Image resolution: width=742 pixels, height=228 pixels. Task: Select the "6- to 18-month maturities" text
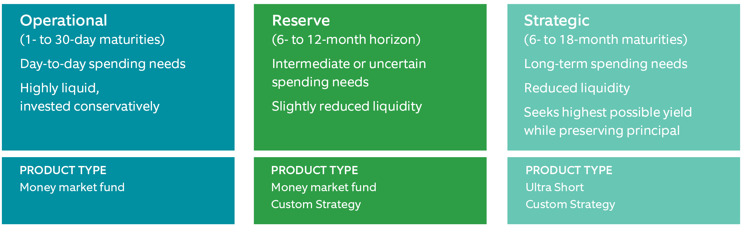(x=605, y=40)
